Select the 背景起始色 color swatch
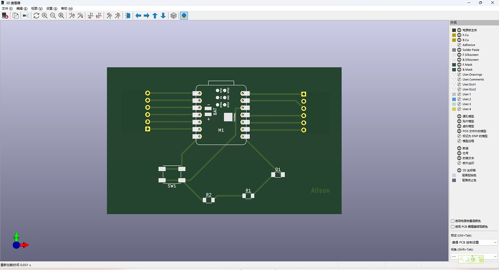Screen dimensions: 499x270 [454, 175]
